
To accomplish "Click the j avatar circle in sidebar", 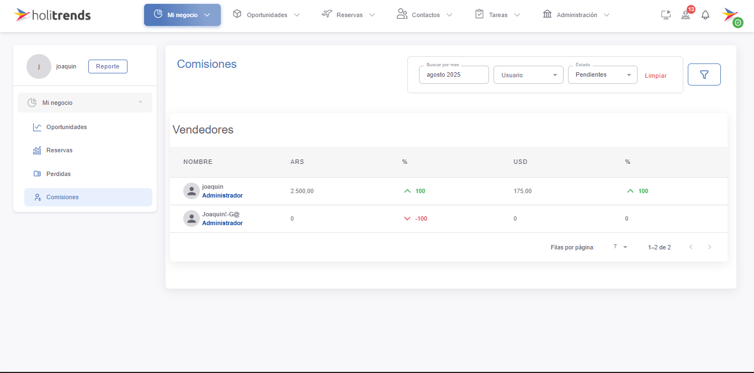I will point(39,66).
